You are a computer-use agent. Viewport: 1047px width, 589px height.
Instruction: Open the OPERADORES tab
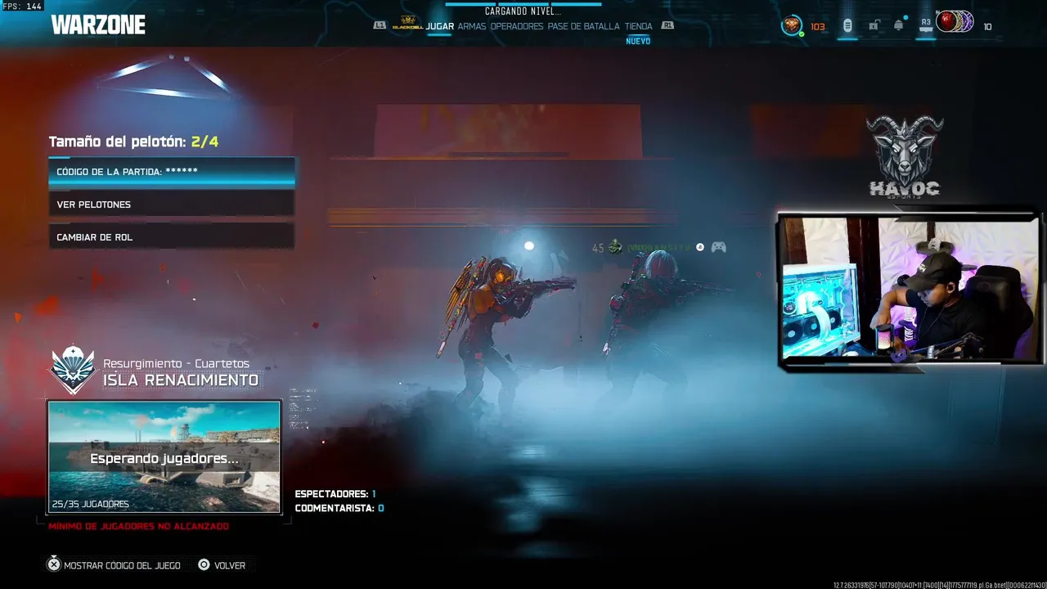pyautogui.click(x=517, y=26)
